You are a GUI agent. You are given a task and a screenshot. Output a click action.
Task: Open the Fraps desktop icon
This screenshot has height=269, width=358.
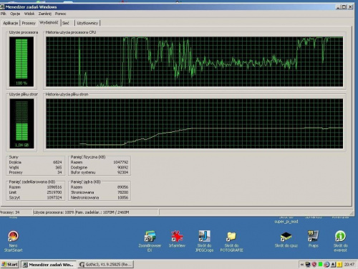[313, 239]
